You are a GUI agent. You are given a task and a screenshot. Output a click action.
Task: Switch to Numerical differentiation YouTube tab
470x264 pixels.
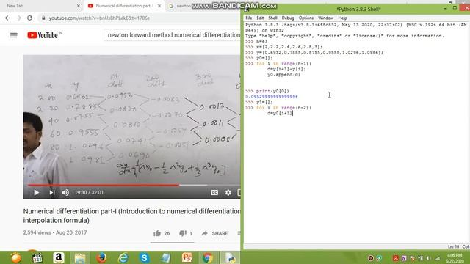point(124,6)
